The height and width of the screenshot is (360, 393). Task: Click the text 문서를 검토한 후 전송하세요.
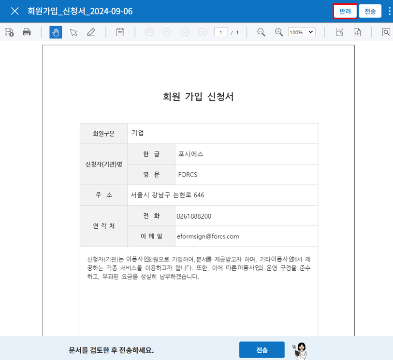pos(111,350)
